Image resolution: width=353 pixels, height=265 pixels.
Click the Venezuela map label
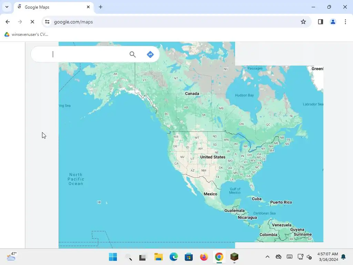(x=282, y=225)
